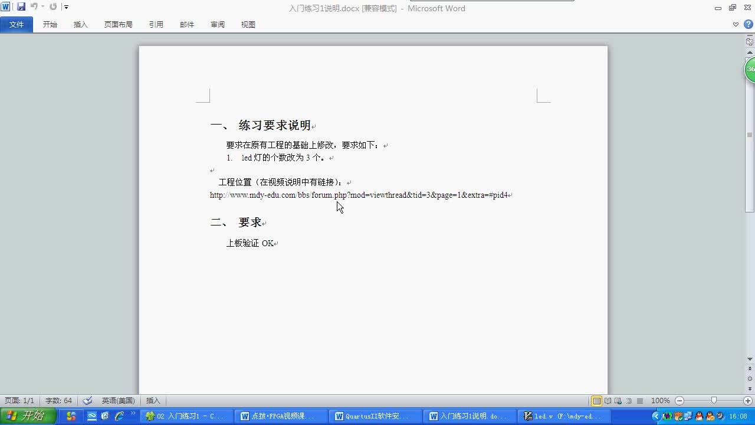The height and width of the screenshot is (425, 755).
Task: Open the 页面布局 (Page Layout) tab
Action: [119, 25]
